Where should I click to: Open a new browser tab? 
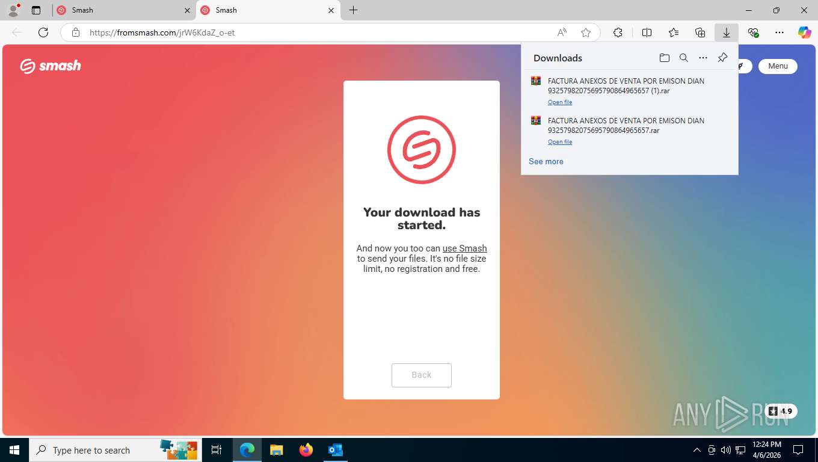coord(354,10)
